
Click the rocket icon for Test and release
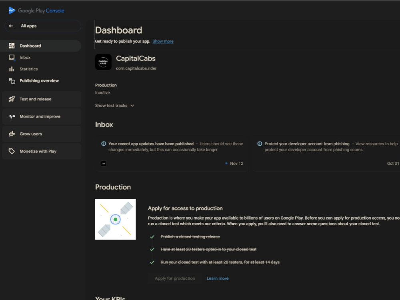[12, 99]
